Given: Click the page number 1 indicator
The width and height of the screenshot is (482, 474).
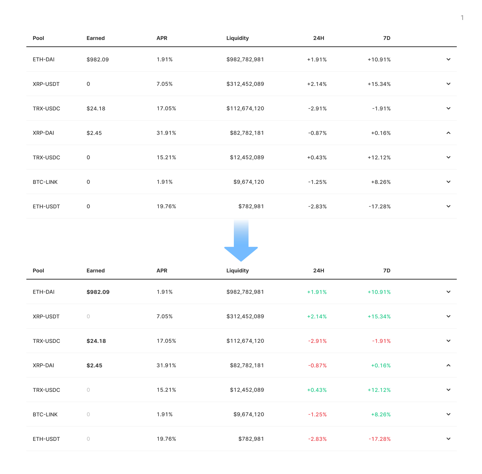Looking at the screenshot, I should (462, 18).
